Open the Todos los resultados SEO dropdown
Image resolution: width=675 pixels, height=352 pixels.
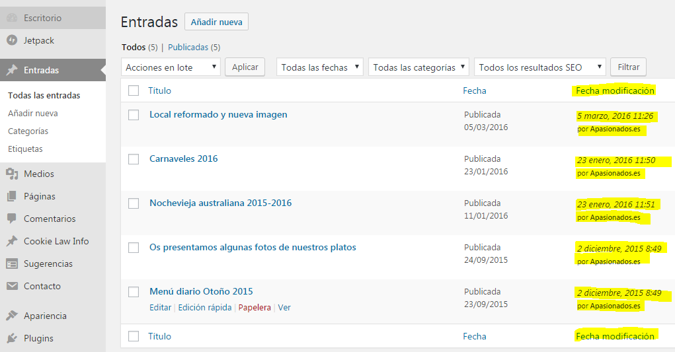pos(540,67)
